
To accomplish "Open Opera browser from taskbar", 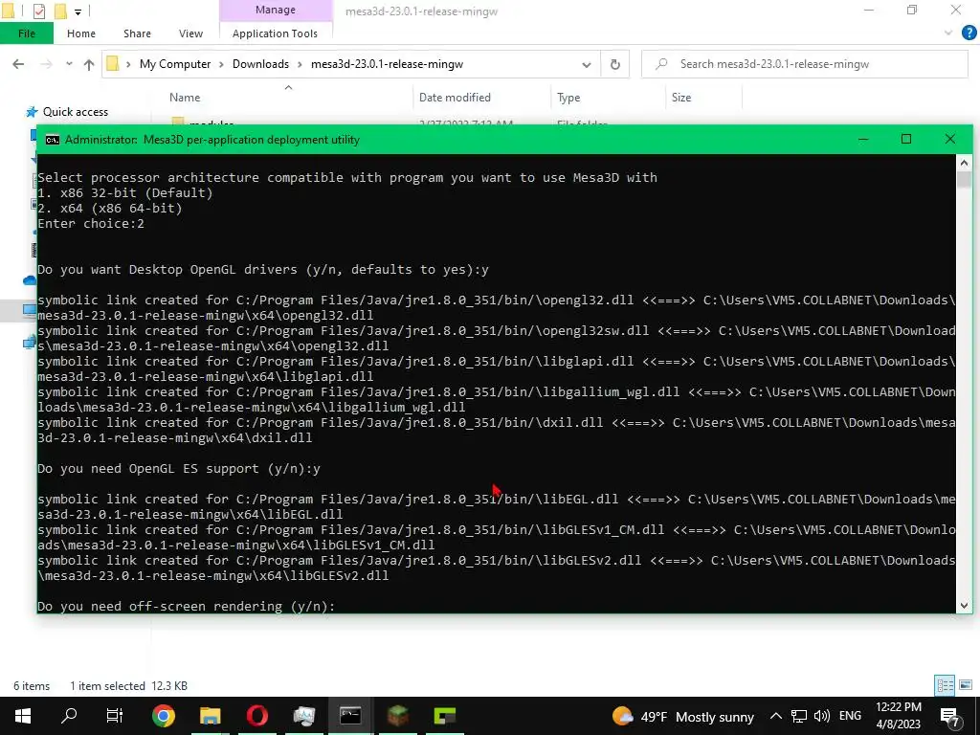I will click(256, 716).
